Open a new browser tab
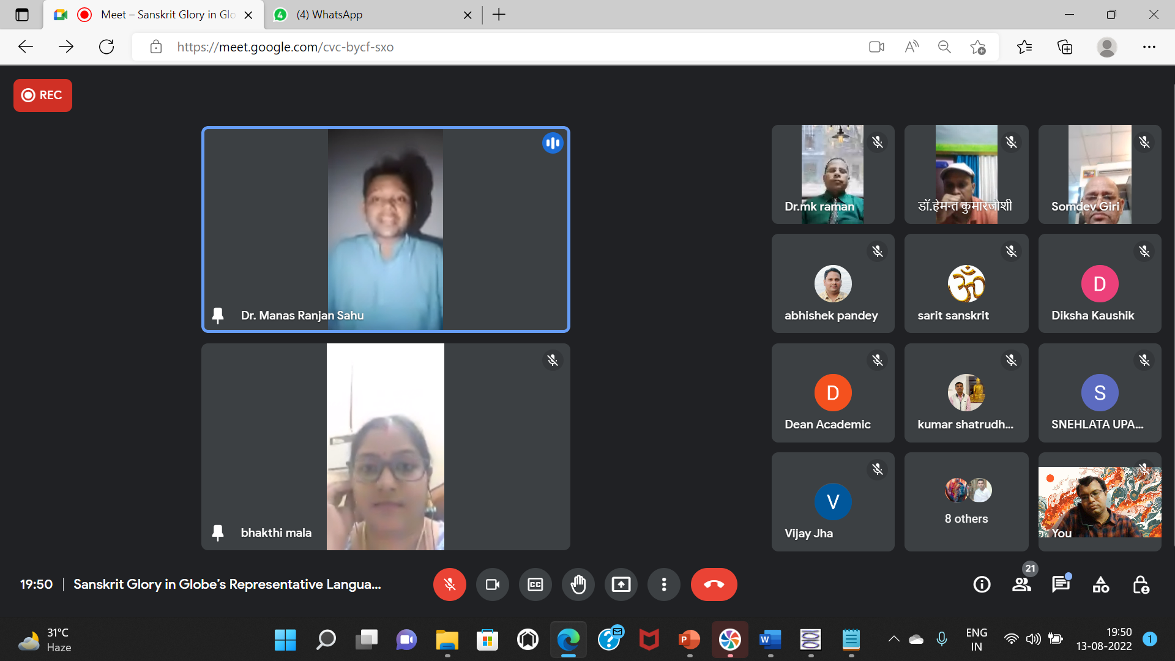The height and width of the screenshot is (661, 1175). [499, 15]
